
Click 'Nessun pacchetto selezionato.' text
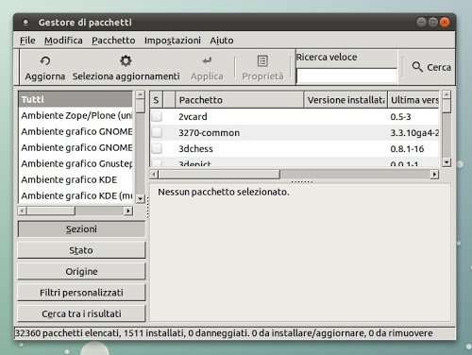[x=224, y=192]
